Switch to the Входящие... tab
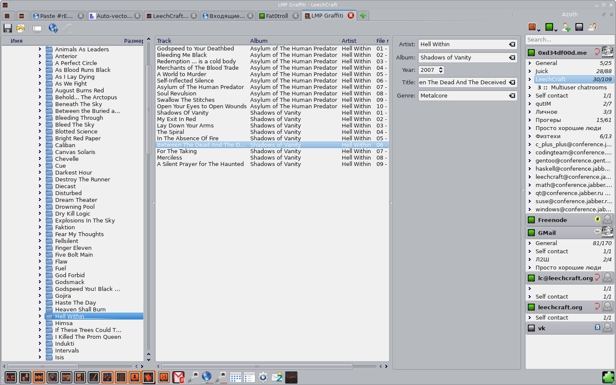This screenshot has height=385, width=616. tap(228, 16)
